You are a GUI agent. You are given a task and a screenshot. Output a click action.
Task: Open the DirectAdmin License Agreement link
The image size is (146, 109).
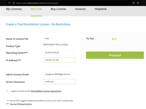point(46,91)
